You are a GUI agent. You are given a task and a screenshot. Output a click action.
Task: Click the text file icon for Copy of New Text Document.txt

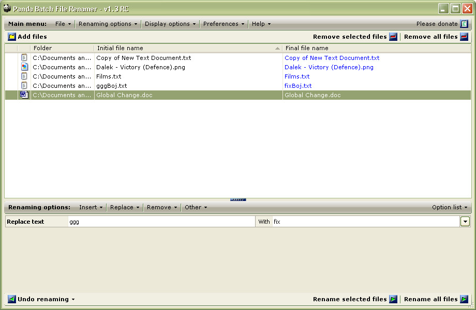[x=24, y=57]
